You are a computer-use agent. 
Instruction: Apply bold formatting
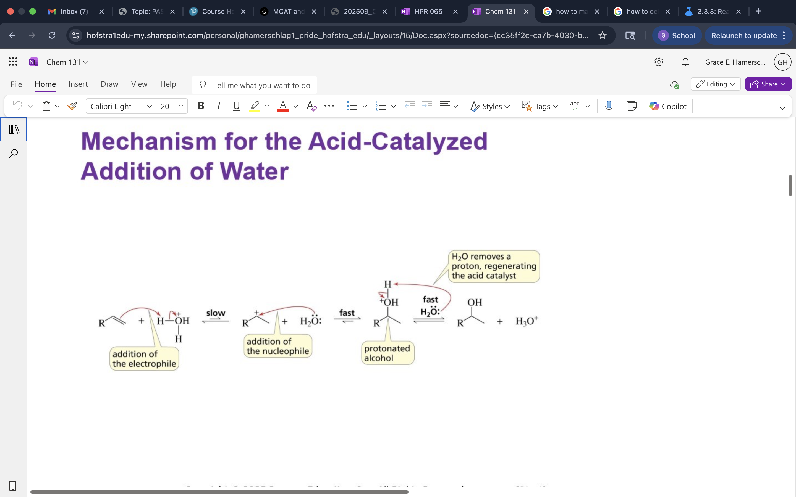201,106
